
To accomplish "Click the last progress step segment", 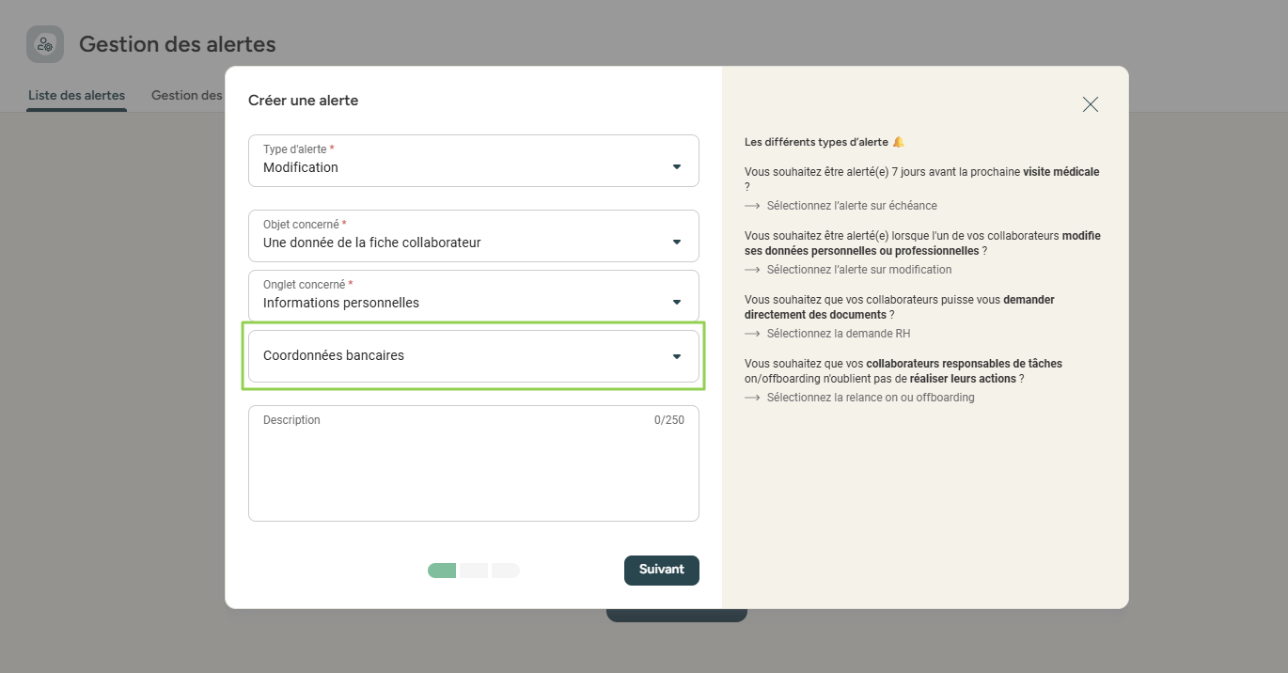I will pyautogui.click(x=505, y=571).
